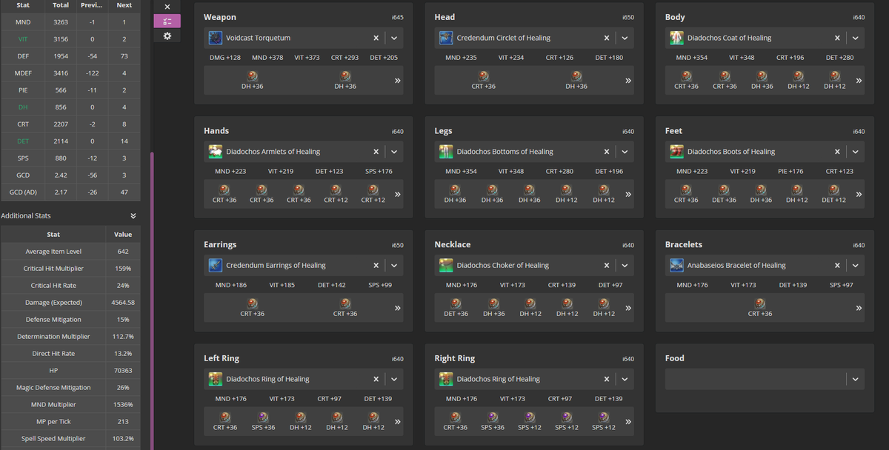The width and height of the screenshot is (889, 450).
Task: Click the Diadochos Armlets of Healing icon
Action: click(x=215, y=152)
